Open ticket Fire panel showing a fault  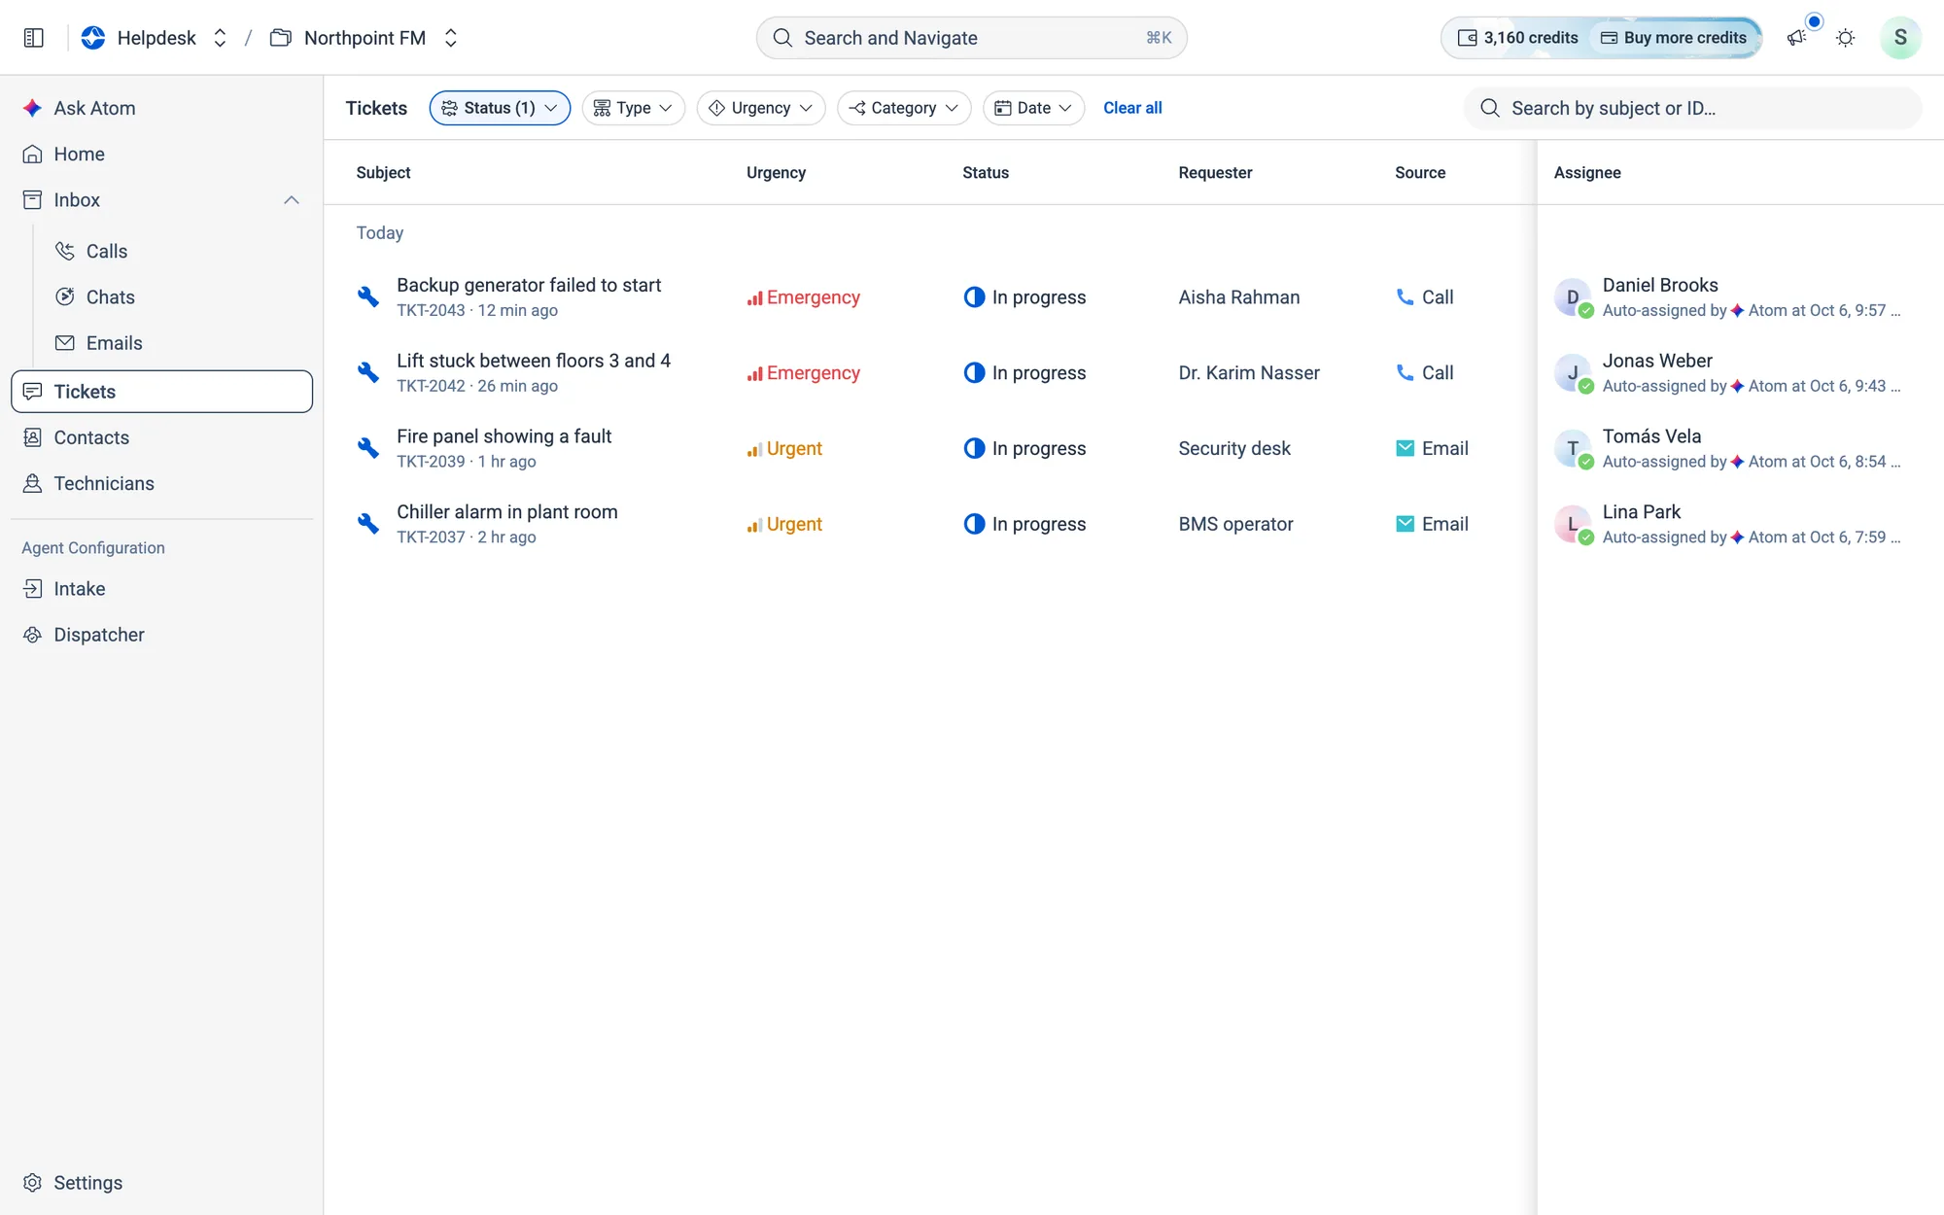(503, 436)
